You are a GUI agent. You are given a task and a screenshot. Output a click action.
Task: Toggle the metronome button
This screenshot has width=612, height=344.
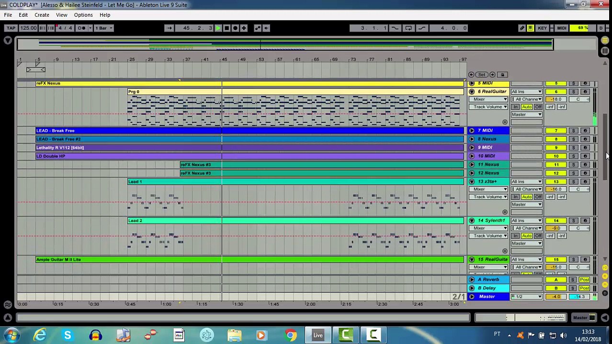click(81, 28)
